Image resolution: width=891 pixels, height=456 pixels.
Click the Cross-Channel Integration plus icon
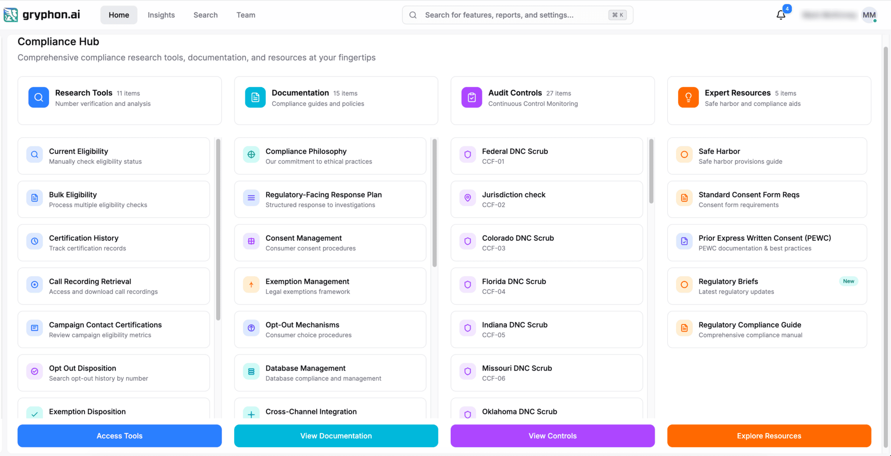tap(251, 414)
